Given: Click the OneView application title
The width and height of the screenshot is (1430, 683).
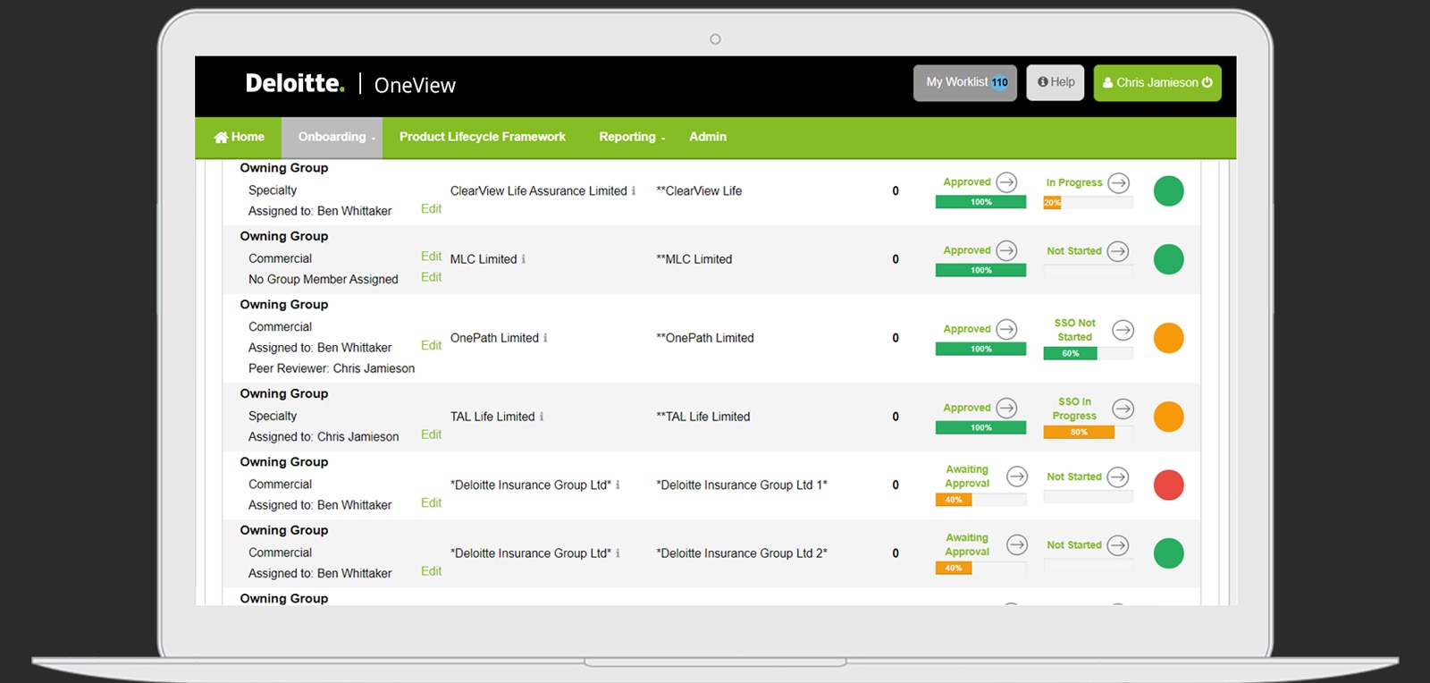Looking at the screenshot, I should point(415,85).
